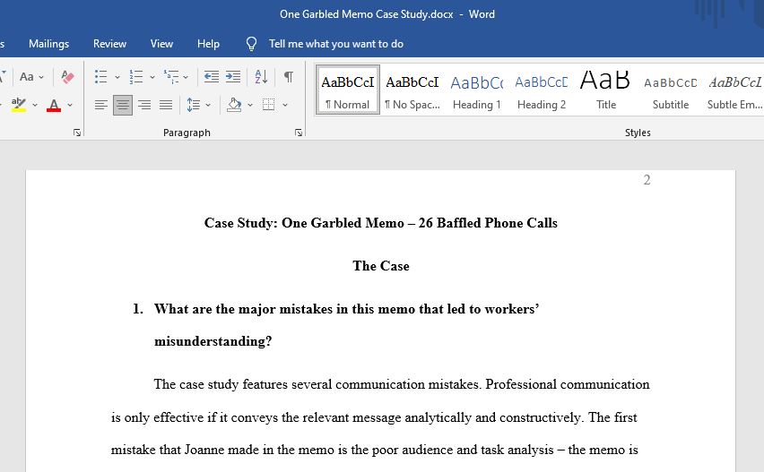Screen dimensions: 764x472
Task: Click the line starting 'is only effective if it conveys'
Action: (x=374, y=417)
